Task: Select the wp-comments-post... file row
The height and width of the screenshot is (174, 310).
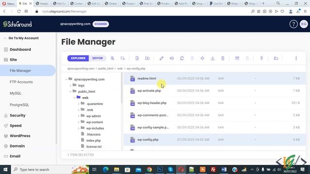Action: (x=215, y=115)
